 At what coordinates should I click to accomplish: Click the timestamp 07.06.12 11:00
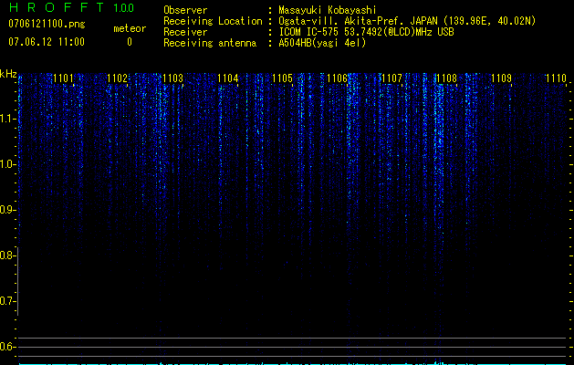(x=47, y=42)
